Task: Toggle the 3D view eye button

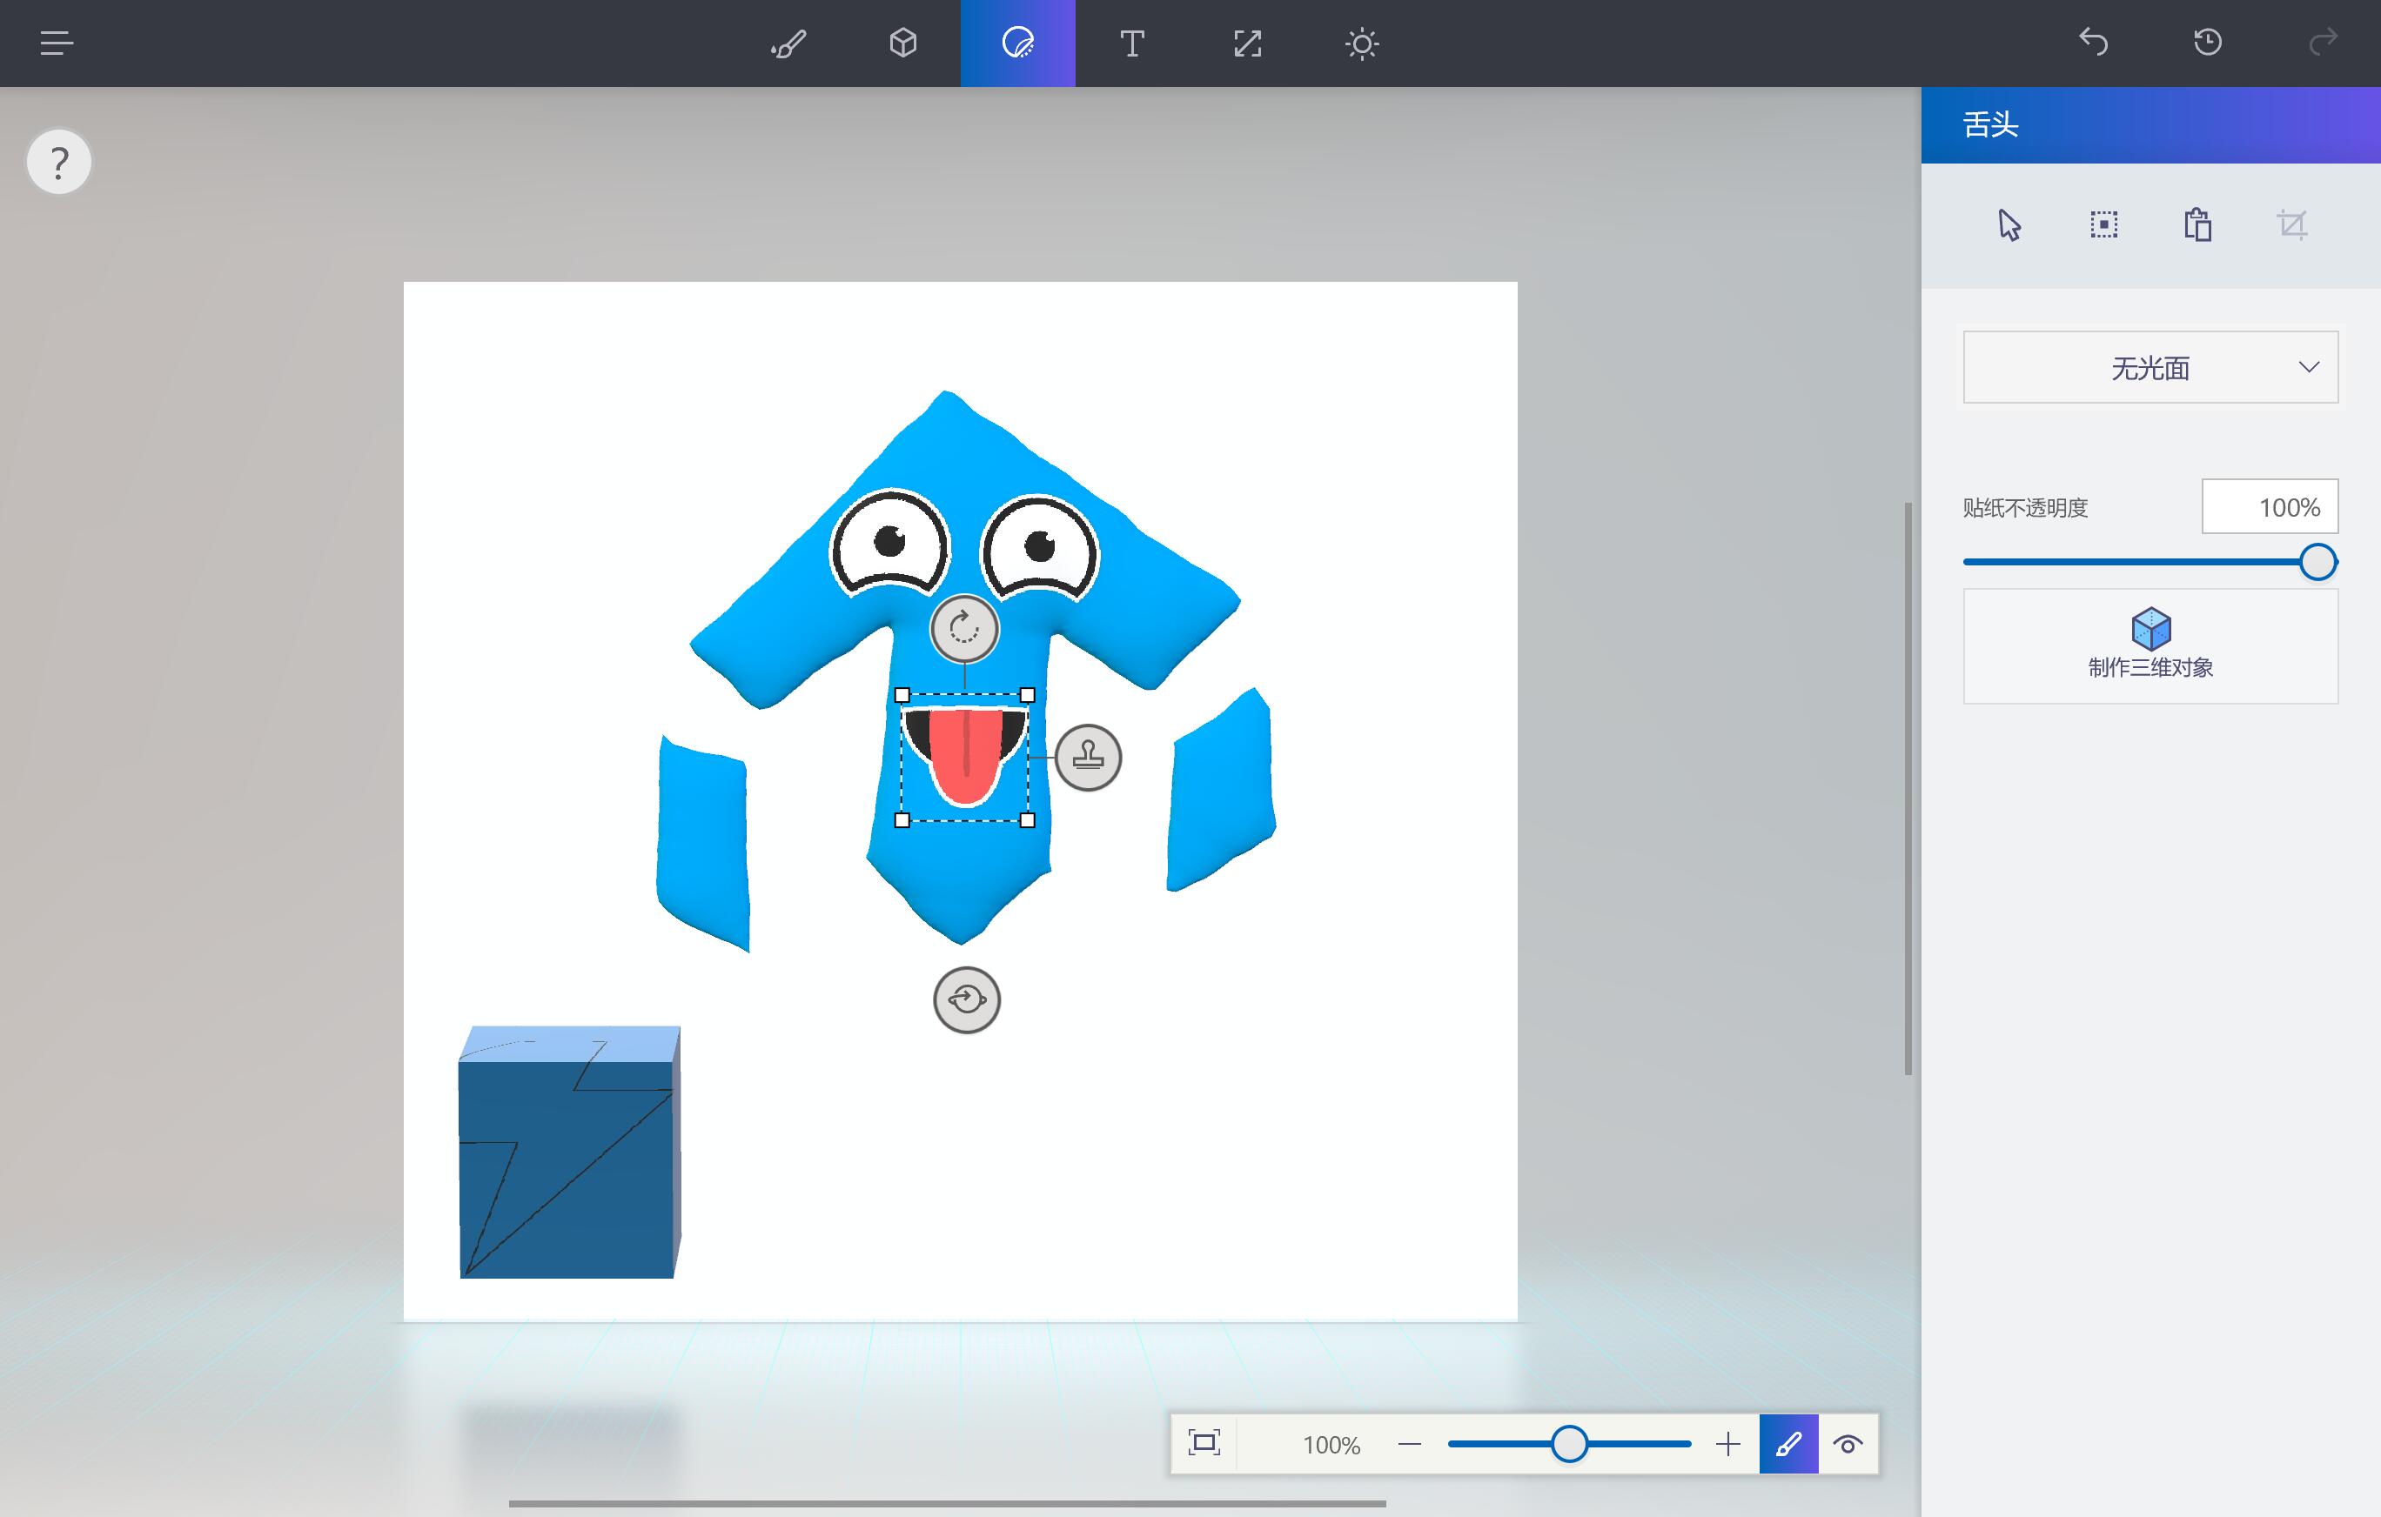Action: pos(1847,1444)
